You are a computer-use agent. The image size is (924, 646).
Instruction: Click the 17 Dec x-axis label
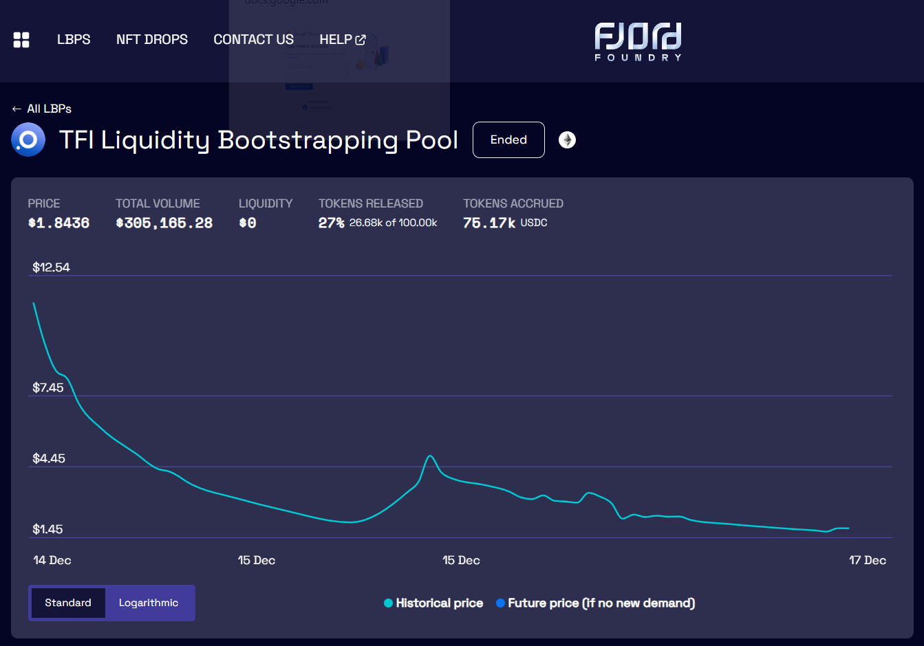[868, 560]
